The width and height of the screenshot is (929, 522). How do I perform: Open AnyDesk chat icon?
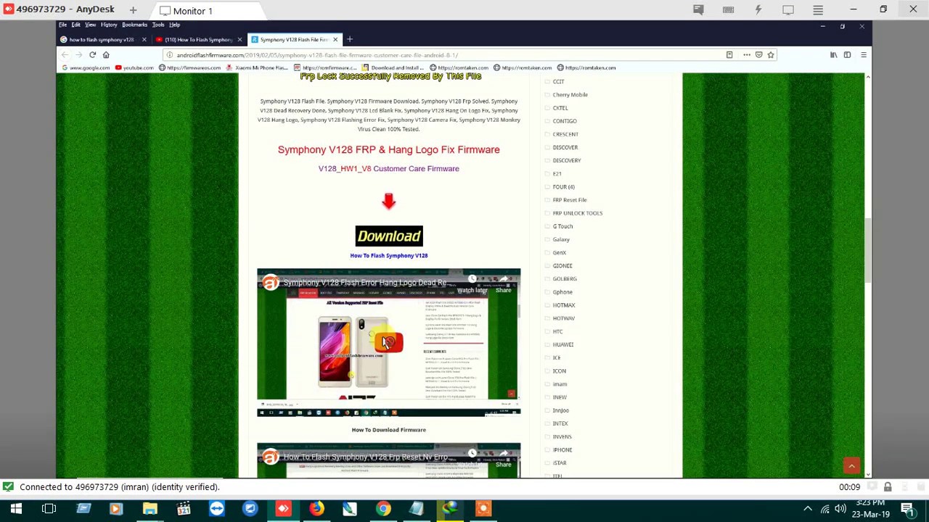tap(698, 10)
